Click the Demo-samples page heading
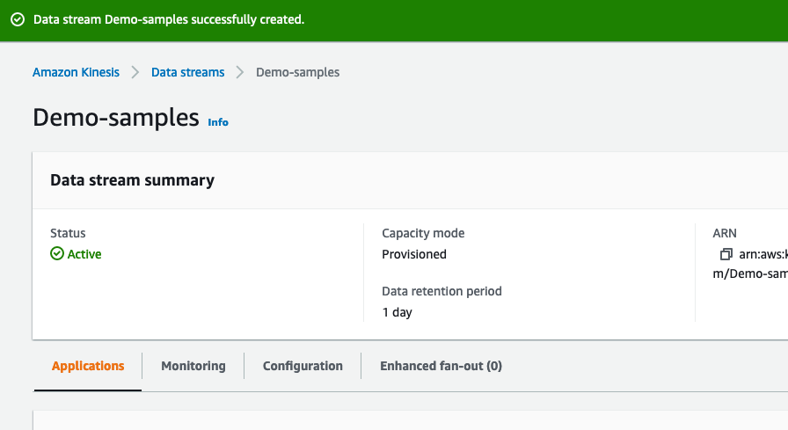The image size is (788, 430). tap(116, 118)
